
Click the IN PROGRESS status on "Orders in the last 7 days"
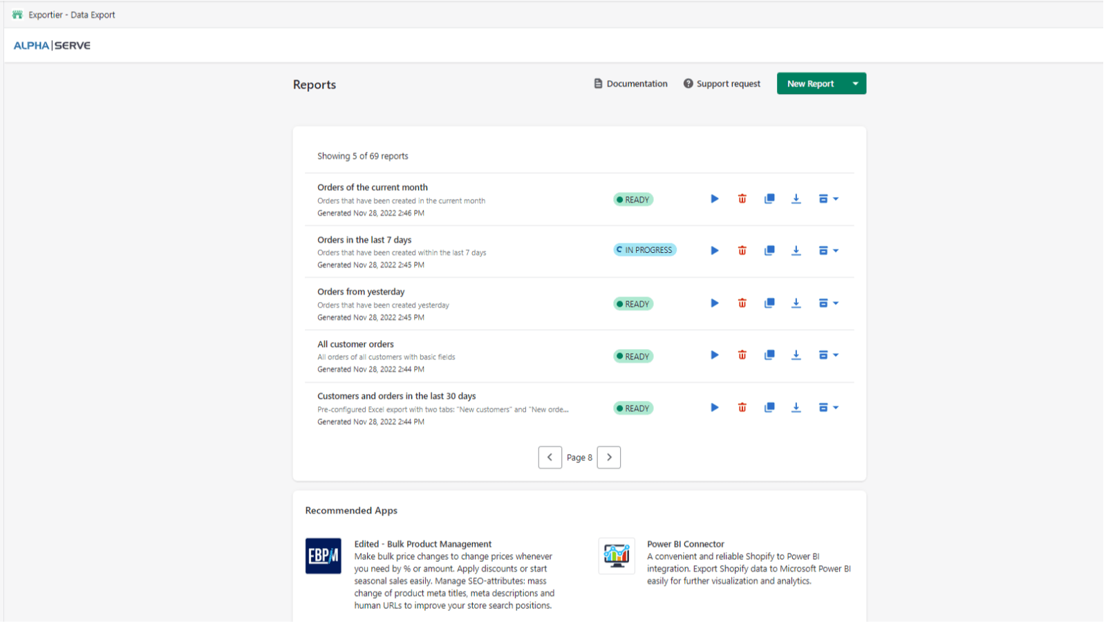(644, 249)
